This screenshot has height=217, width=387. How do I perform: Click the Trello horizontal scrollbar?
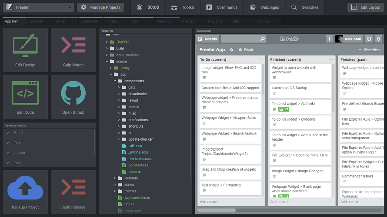217,210
